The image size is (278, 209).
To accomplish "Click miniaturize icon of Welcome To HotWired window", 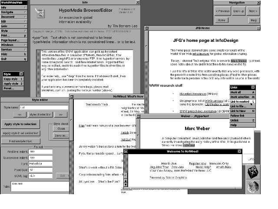I will pyautogui.click(x=126, y=152).
